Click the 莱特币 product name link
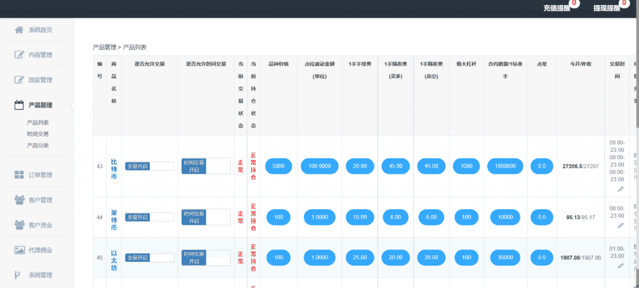The image size is (639, 288). click(114, 221)
